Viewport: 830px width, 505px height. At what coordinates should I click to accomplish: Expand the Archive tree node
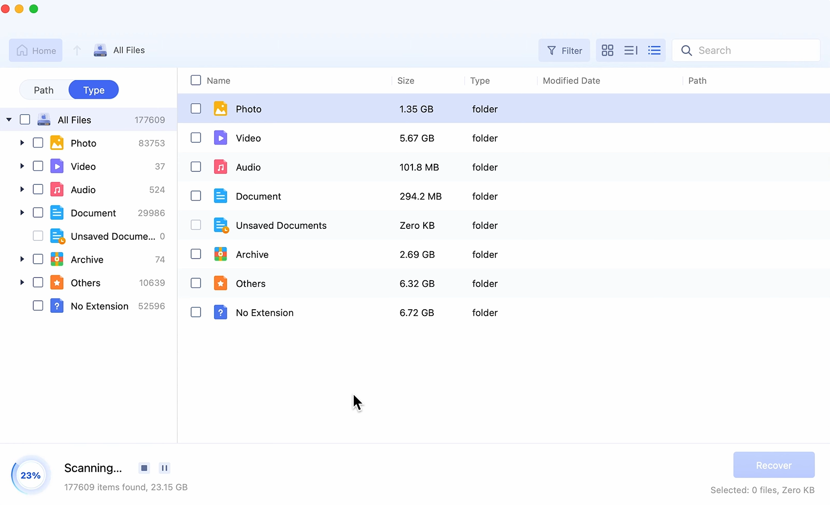(x=22, y=259)
